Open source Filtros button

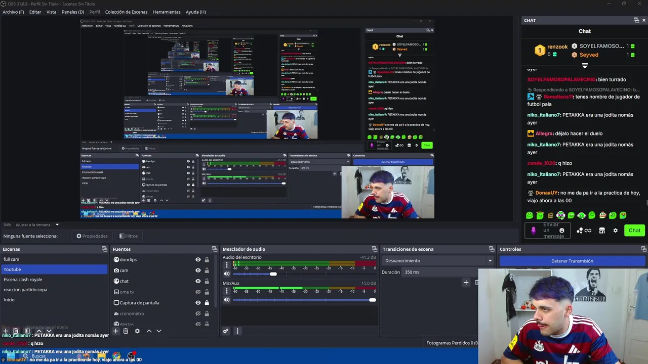click(x=129, y=236)
